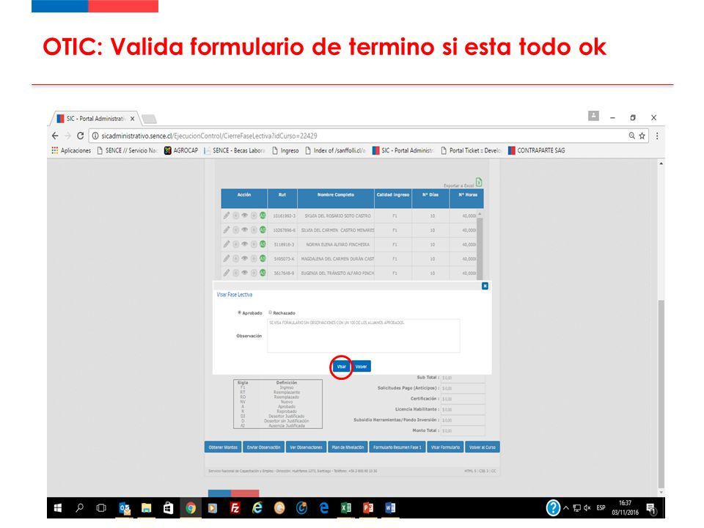Open the Windows Start menu
Image resolution: width=704 pixels, height=528 pixels.
click(57, 507)
